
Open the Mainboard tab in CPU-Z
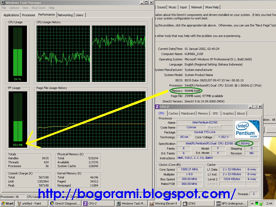[x=188, y=113]
